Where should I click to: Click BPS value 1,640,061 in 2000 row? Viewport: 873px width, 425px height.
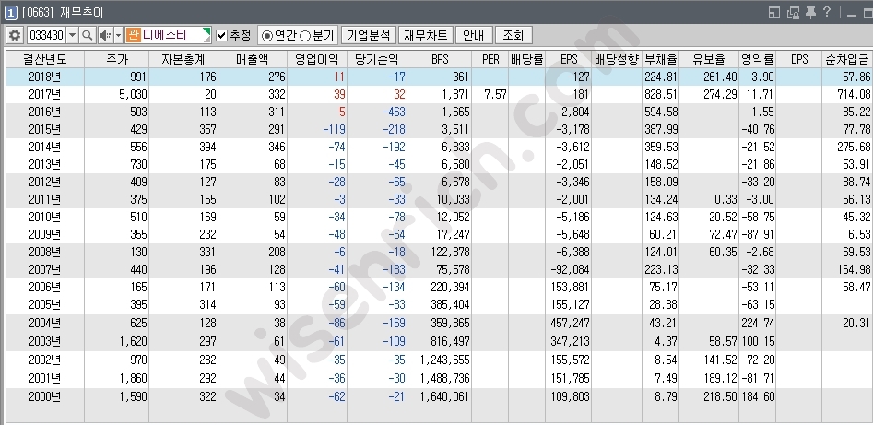click(445, 397)
